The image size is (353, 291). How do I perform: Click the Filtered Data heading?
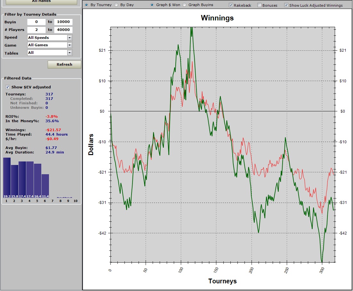coord(18,78)
